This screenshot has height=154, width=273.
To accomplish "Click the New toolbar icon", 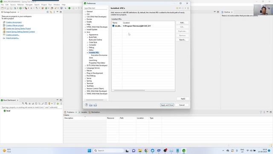I will tap(2, 8).
